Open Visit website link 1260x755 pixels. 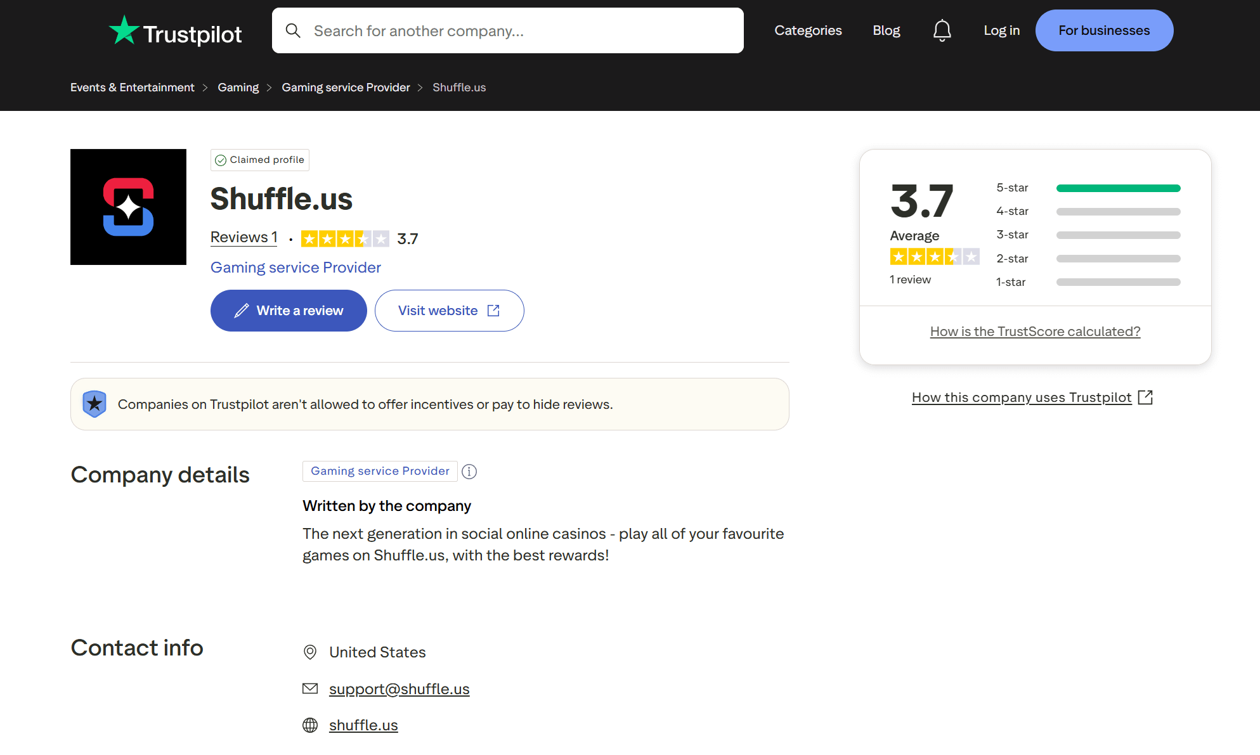449,311
